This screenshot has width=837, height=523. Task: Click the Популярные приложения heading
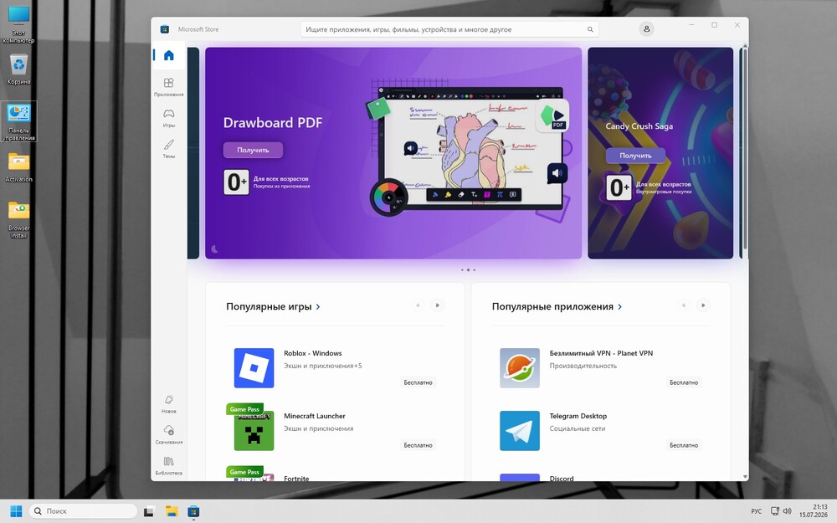[552, 306]
